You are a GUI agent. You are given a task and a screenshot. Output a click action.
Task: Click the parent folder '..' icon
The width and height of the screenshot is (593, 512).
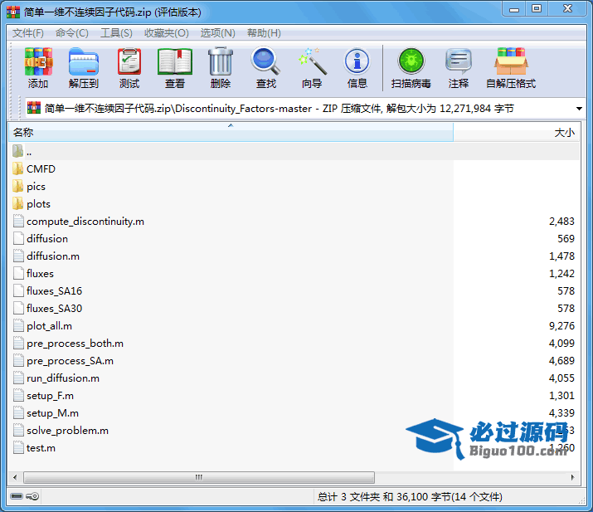17,151
